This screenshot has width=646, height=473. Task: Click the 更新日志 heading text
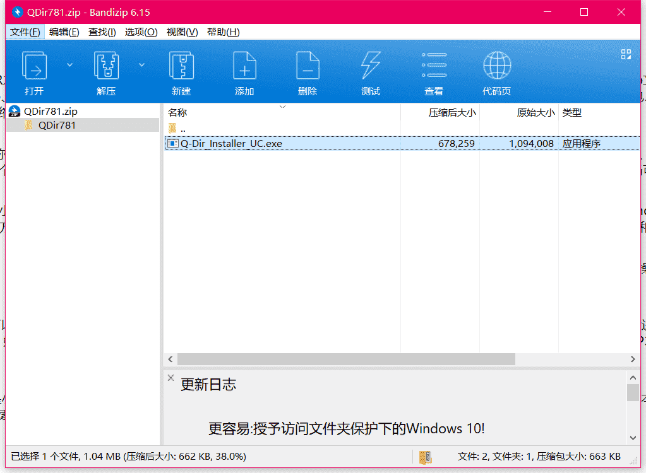[208, 385]
